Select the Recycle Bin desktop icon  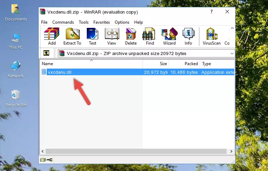16,98
